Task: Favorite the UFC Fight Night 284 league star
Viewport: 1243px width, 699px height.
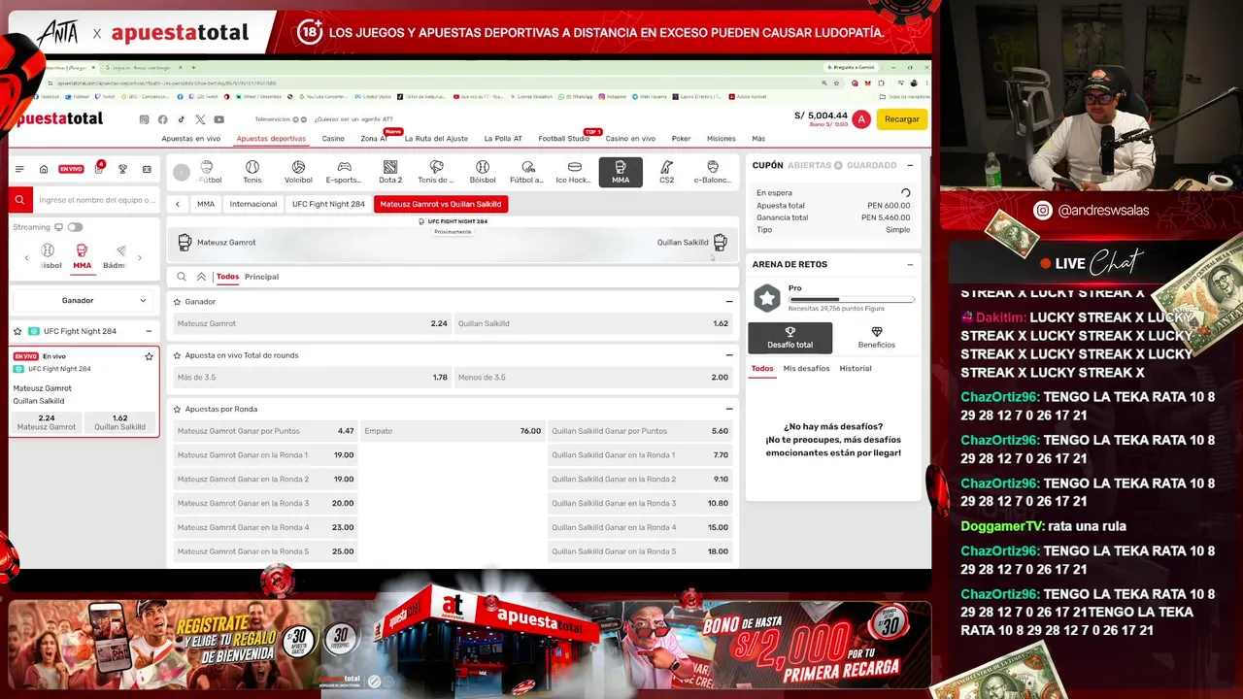Action: (17, 331)
